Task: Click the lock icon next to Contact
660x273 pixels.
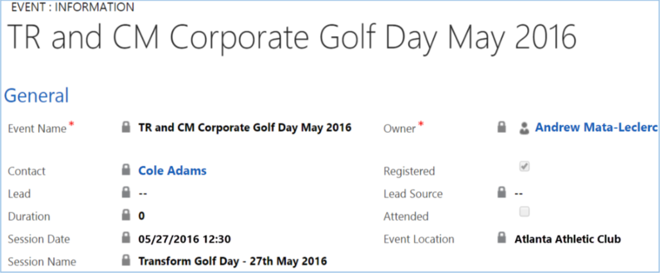Action: tap(126, 170)
